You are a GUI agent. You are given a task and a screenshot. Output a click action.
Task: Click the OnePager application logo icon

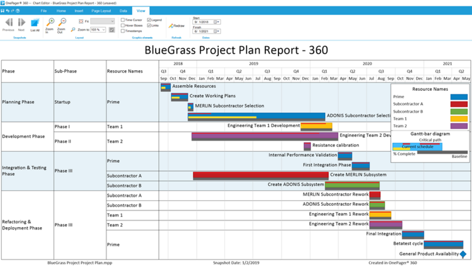click(x=2, y=3)
